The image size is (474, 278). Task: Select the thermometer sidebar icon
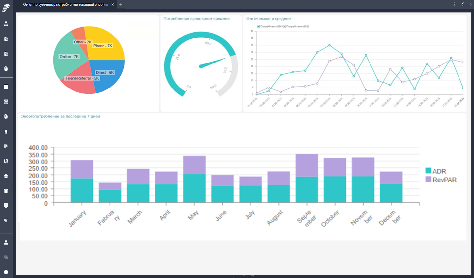6,146
